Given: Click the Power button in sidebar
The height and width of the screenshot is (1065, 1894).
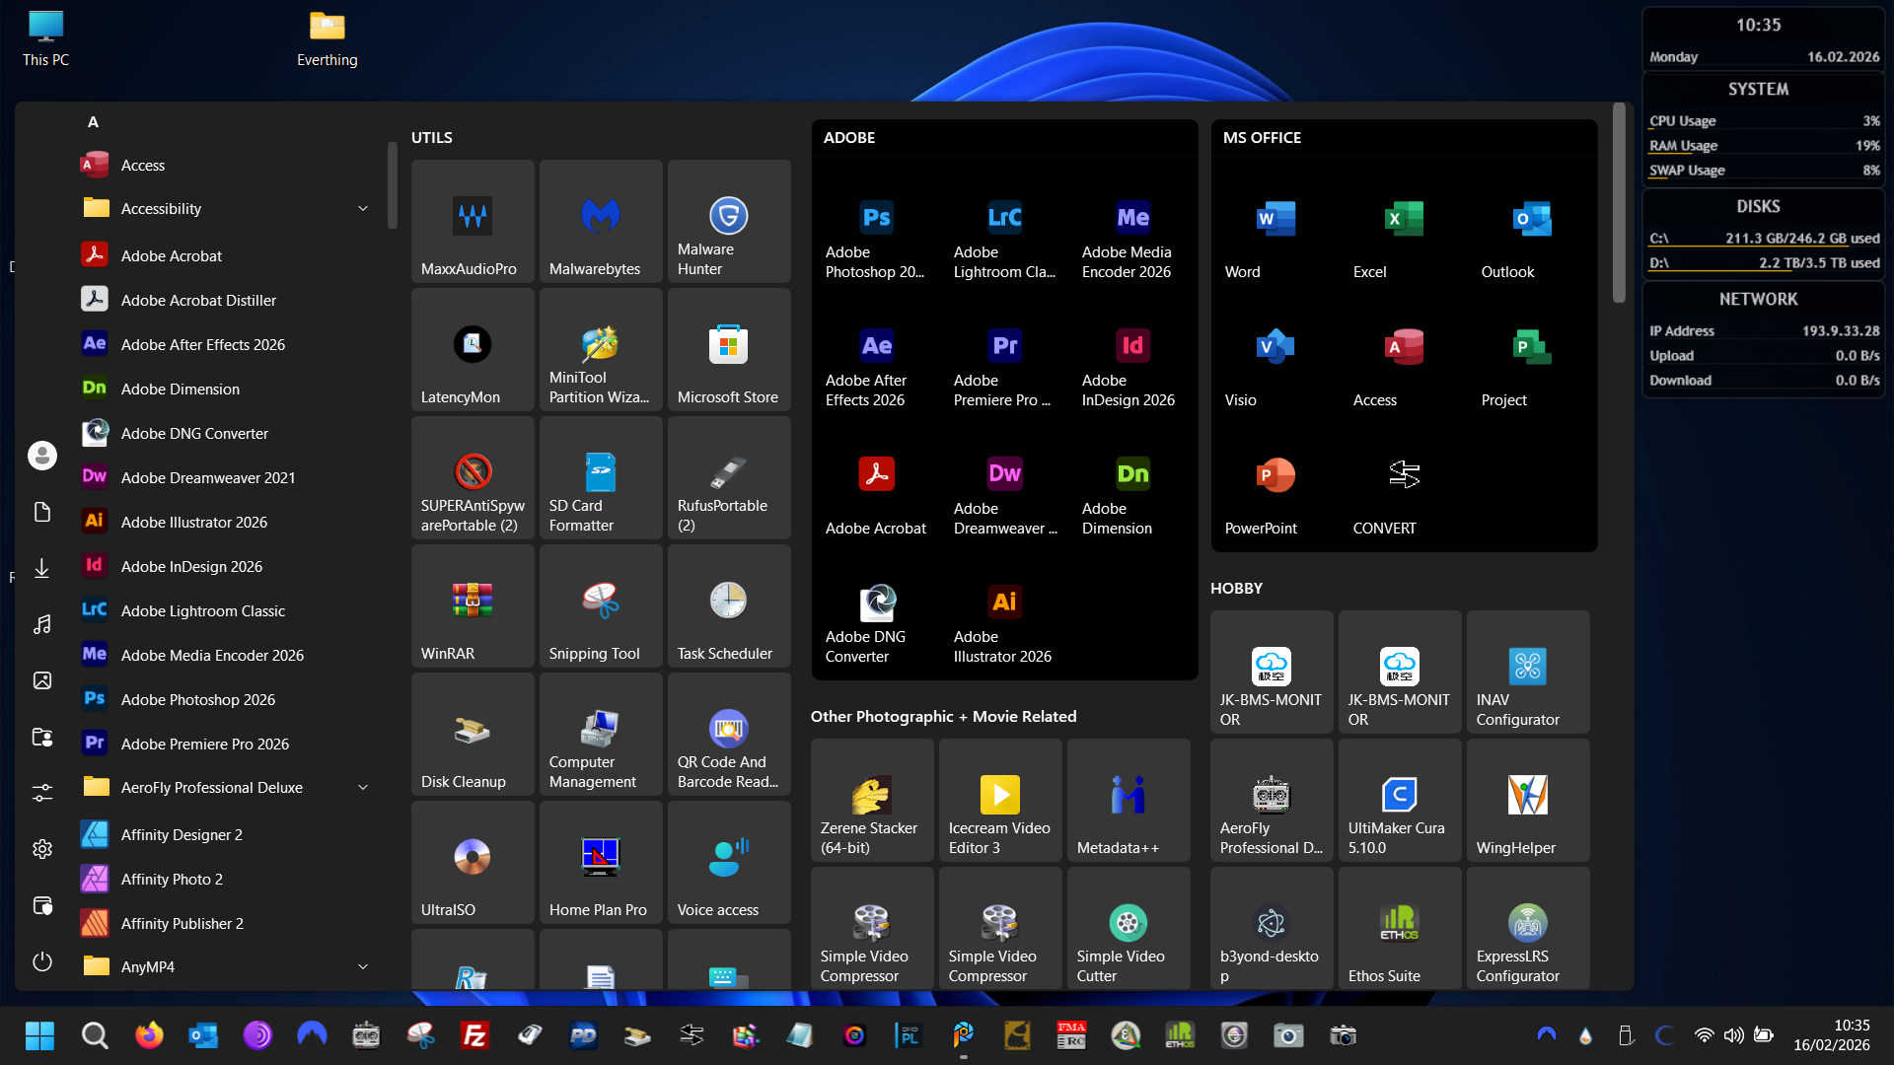Looking at the screenshot, I should (41, 961).
